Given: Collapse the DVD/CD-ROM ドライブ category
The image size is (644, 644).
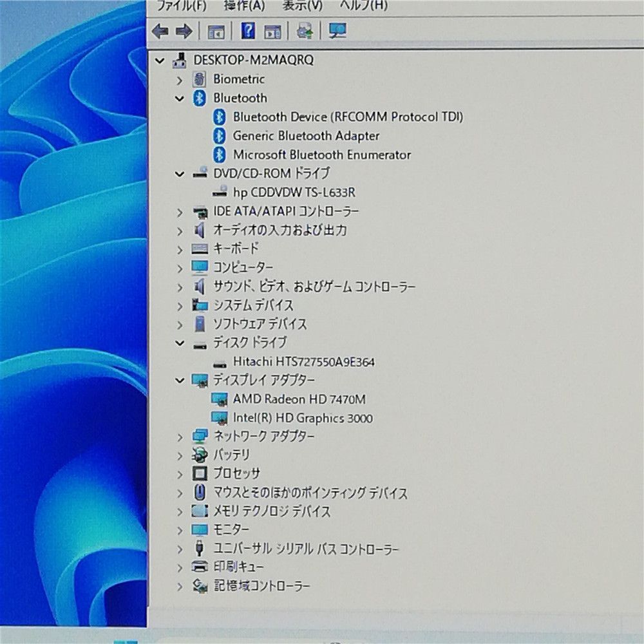Looking at the screenshot, I should click(179, 174).
